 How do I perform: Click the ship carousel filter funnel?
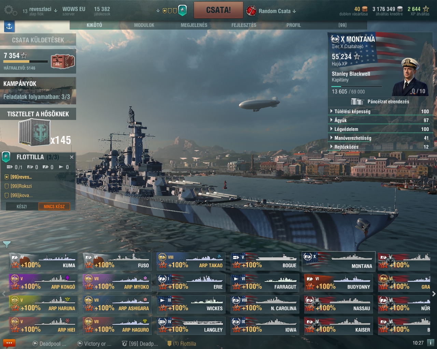click(x=7, y=244)
